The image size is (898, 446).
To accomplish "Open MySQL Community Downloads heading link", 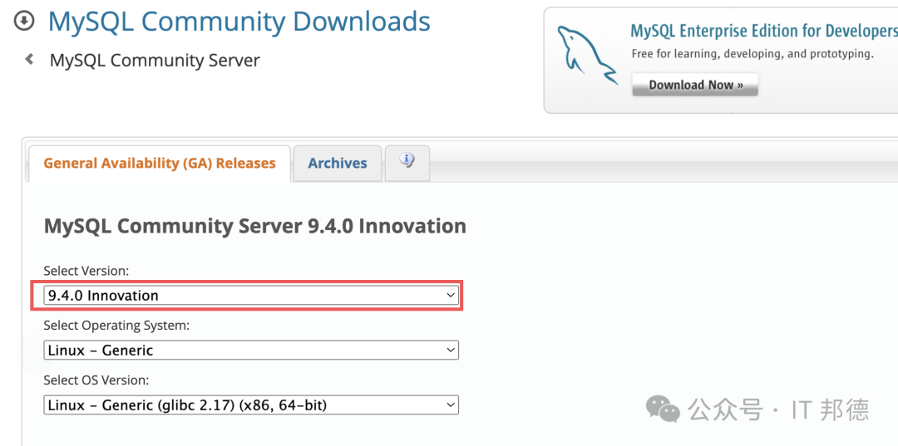I will pos(239,22).
